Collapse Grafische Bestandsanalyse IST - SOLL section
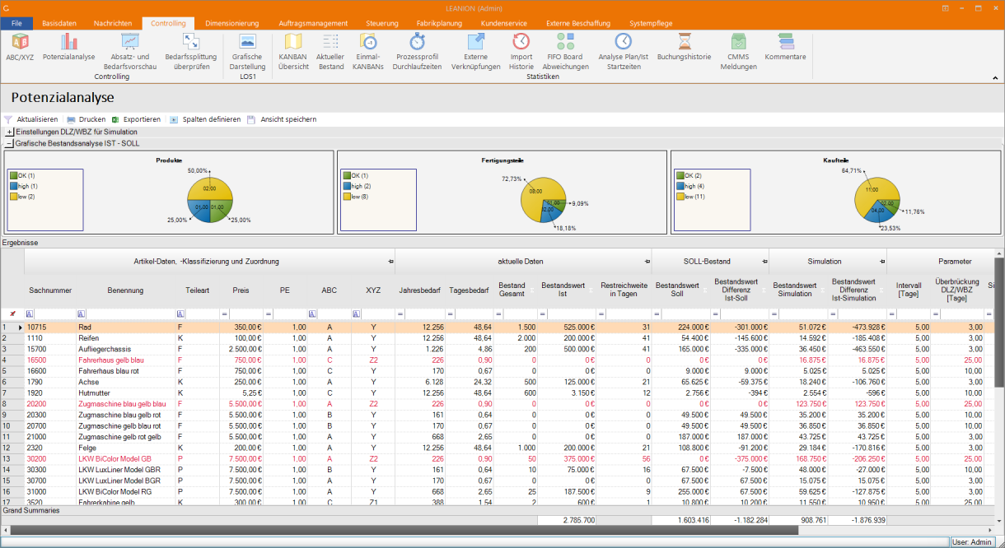 click(x=9, y=143)
